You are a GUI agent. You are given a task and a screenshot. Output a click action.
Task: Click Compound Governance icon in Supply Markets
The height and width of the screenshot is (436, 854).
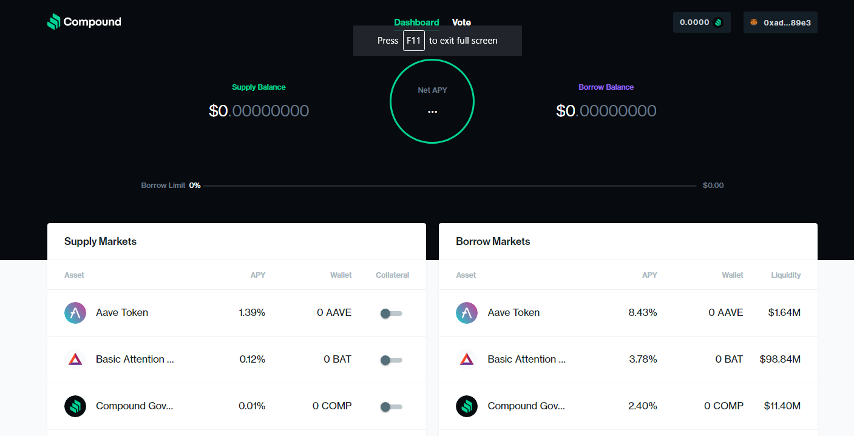click(x=75, y=406)
